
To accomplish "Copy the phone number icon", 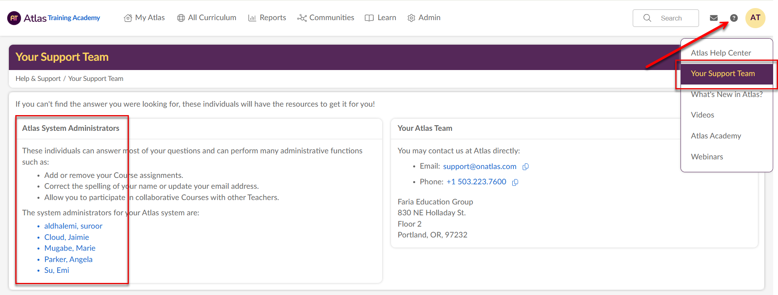I will click(x=515, y=182).
